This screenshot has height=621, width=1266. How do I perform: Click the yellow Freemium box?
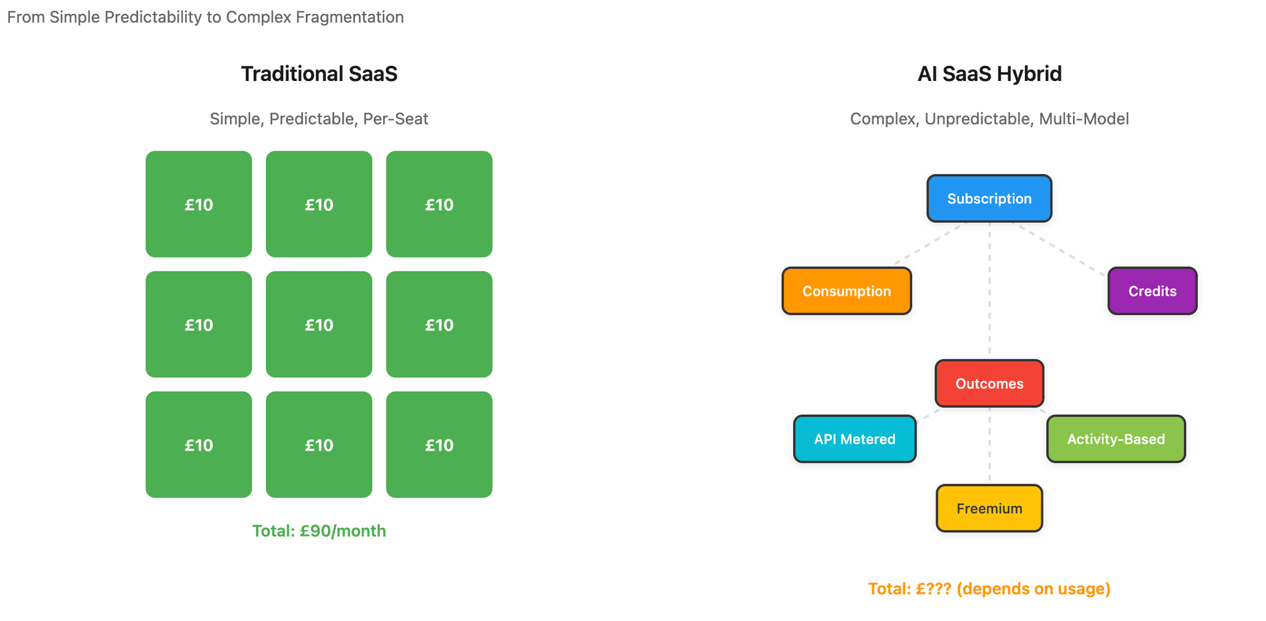pos(989,508)
